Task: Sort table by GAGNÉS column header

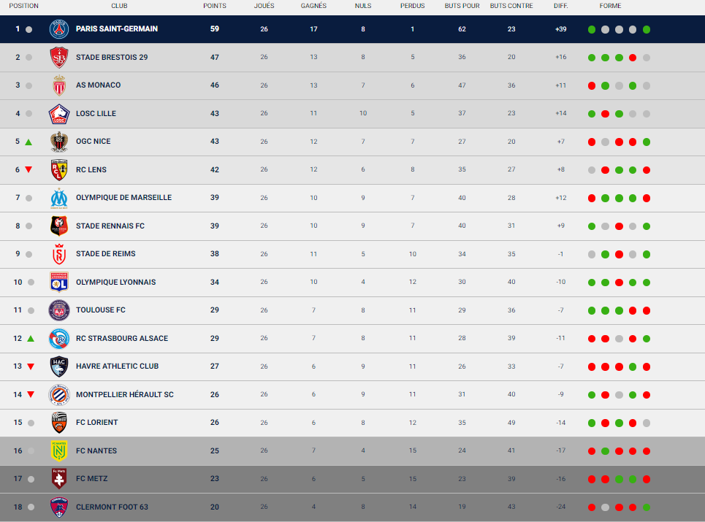Action: click(313, 6)
